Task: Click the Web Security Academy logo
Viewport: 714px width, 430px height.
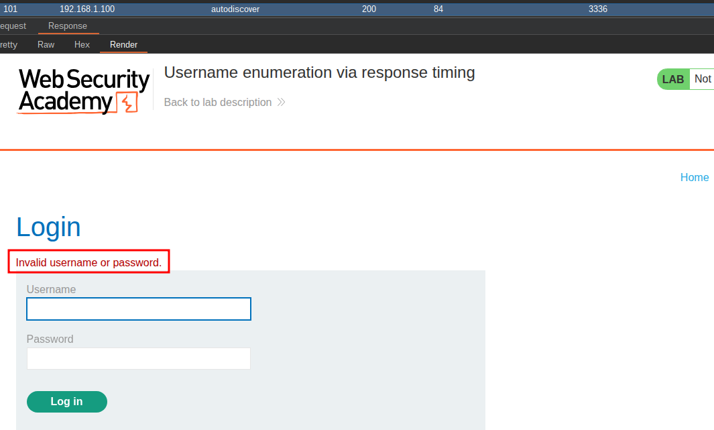Action: (x=83, y=91)
